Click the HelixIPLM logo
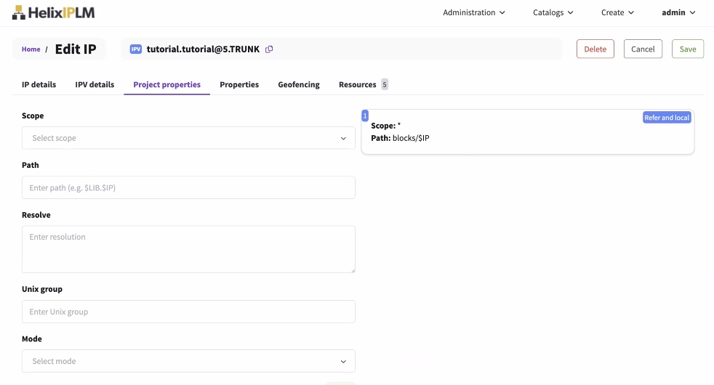The height and width of the screenshot is (385, 714). (x=54, y=12)
